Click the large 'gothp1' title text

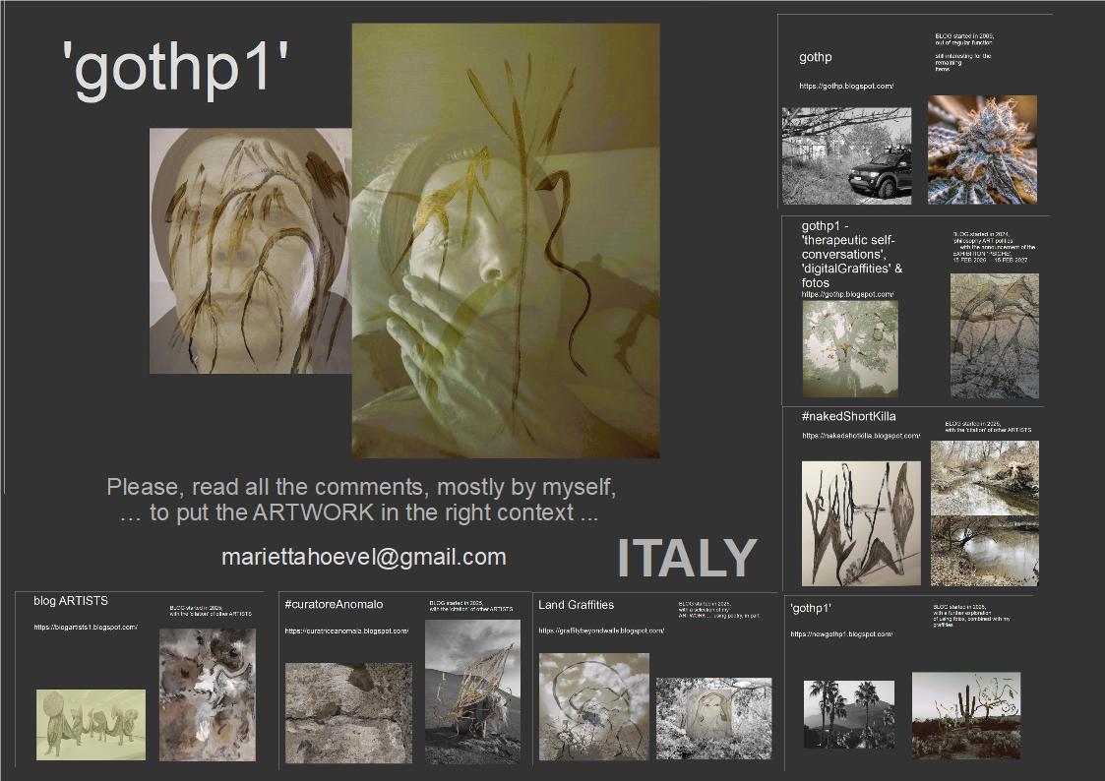175,71
